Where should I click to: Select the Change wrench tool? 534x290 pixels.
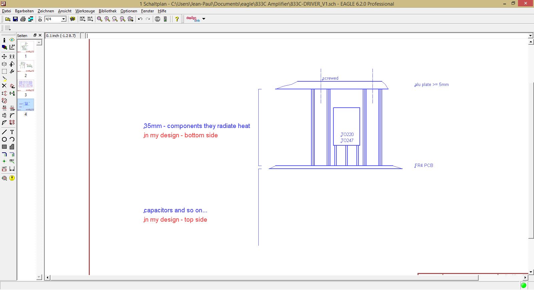(12, 71)
